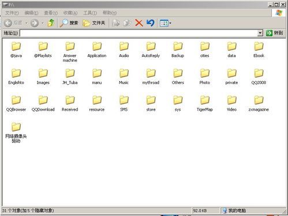This screenshot has height=216, width=288.
Task: Click the Windows logo throbber icon
Action: [x=279, y=13]
